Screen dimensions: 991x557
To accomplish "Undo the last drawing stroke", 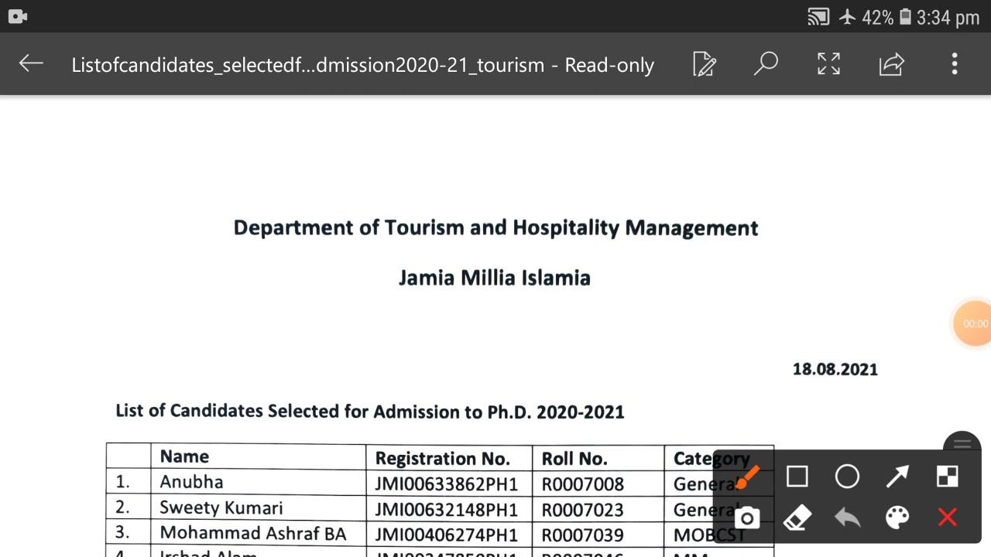I will [x=848, y=518].
